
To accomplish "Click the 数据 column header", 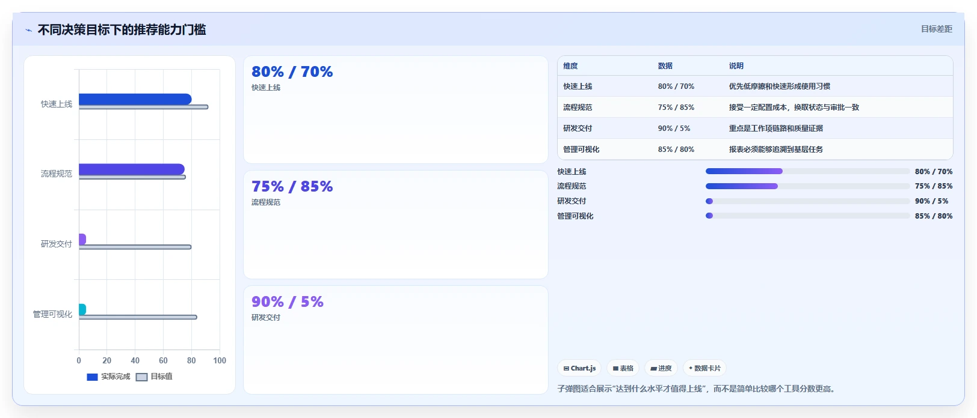I will (665, 66).
